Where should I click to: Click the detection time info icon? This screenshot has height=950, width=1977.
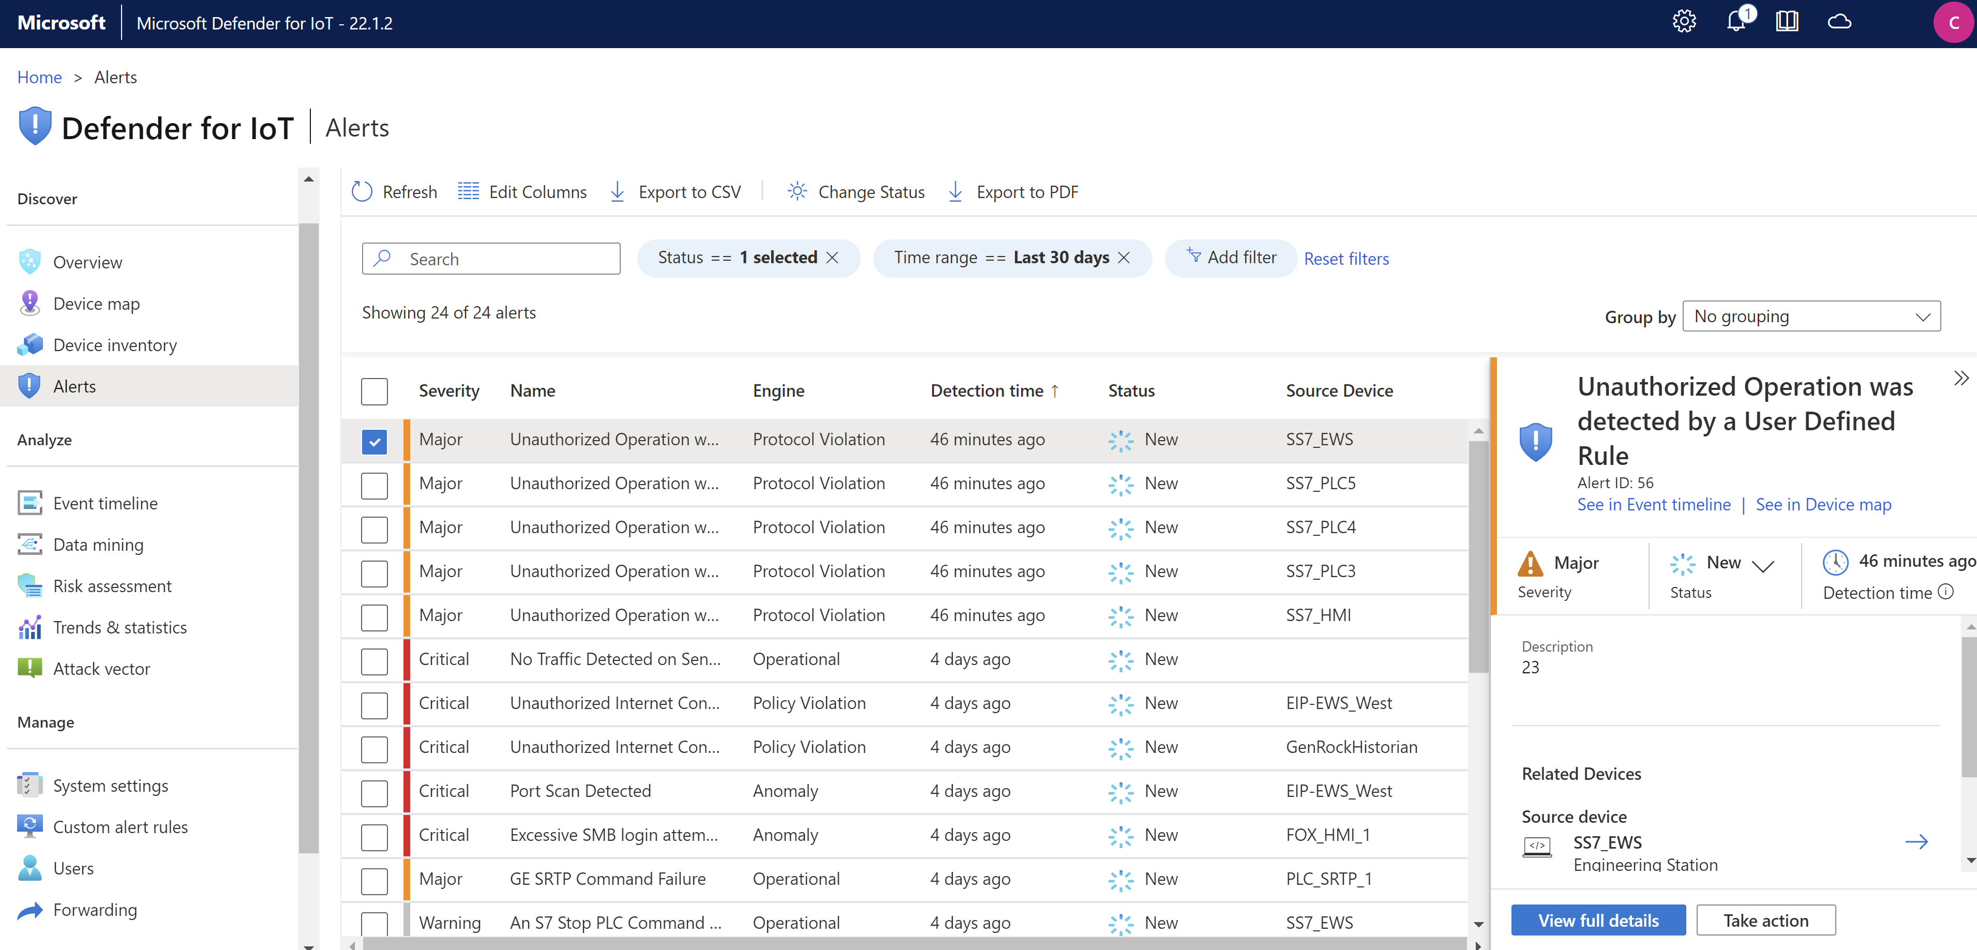1945,592
